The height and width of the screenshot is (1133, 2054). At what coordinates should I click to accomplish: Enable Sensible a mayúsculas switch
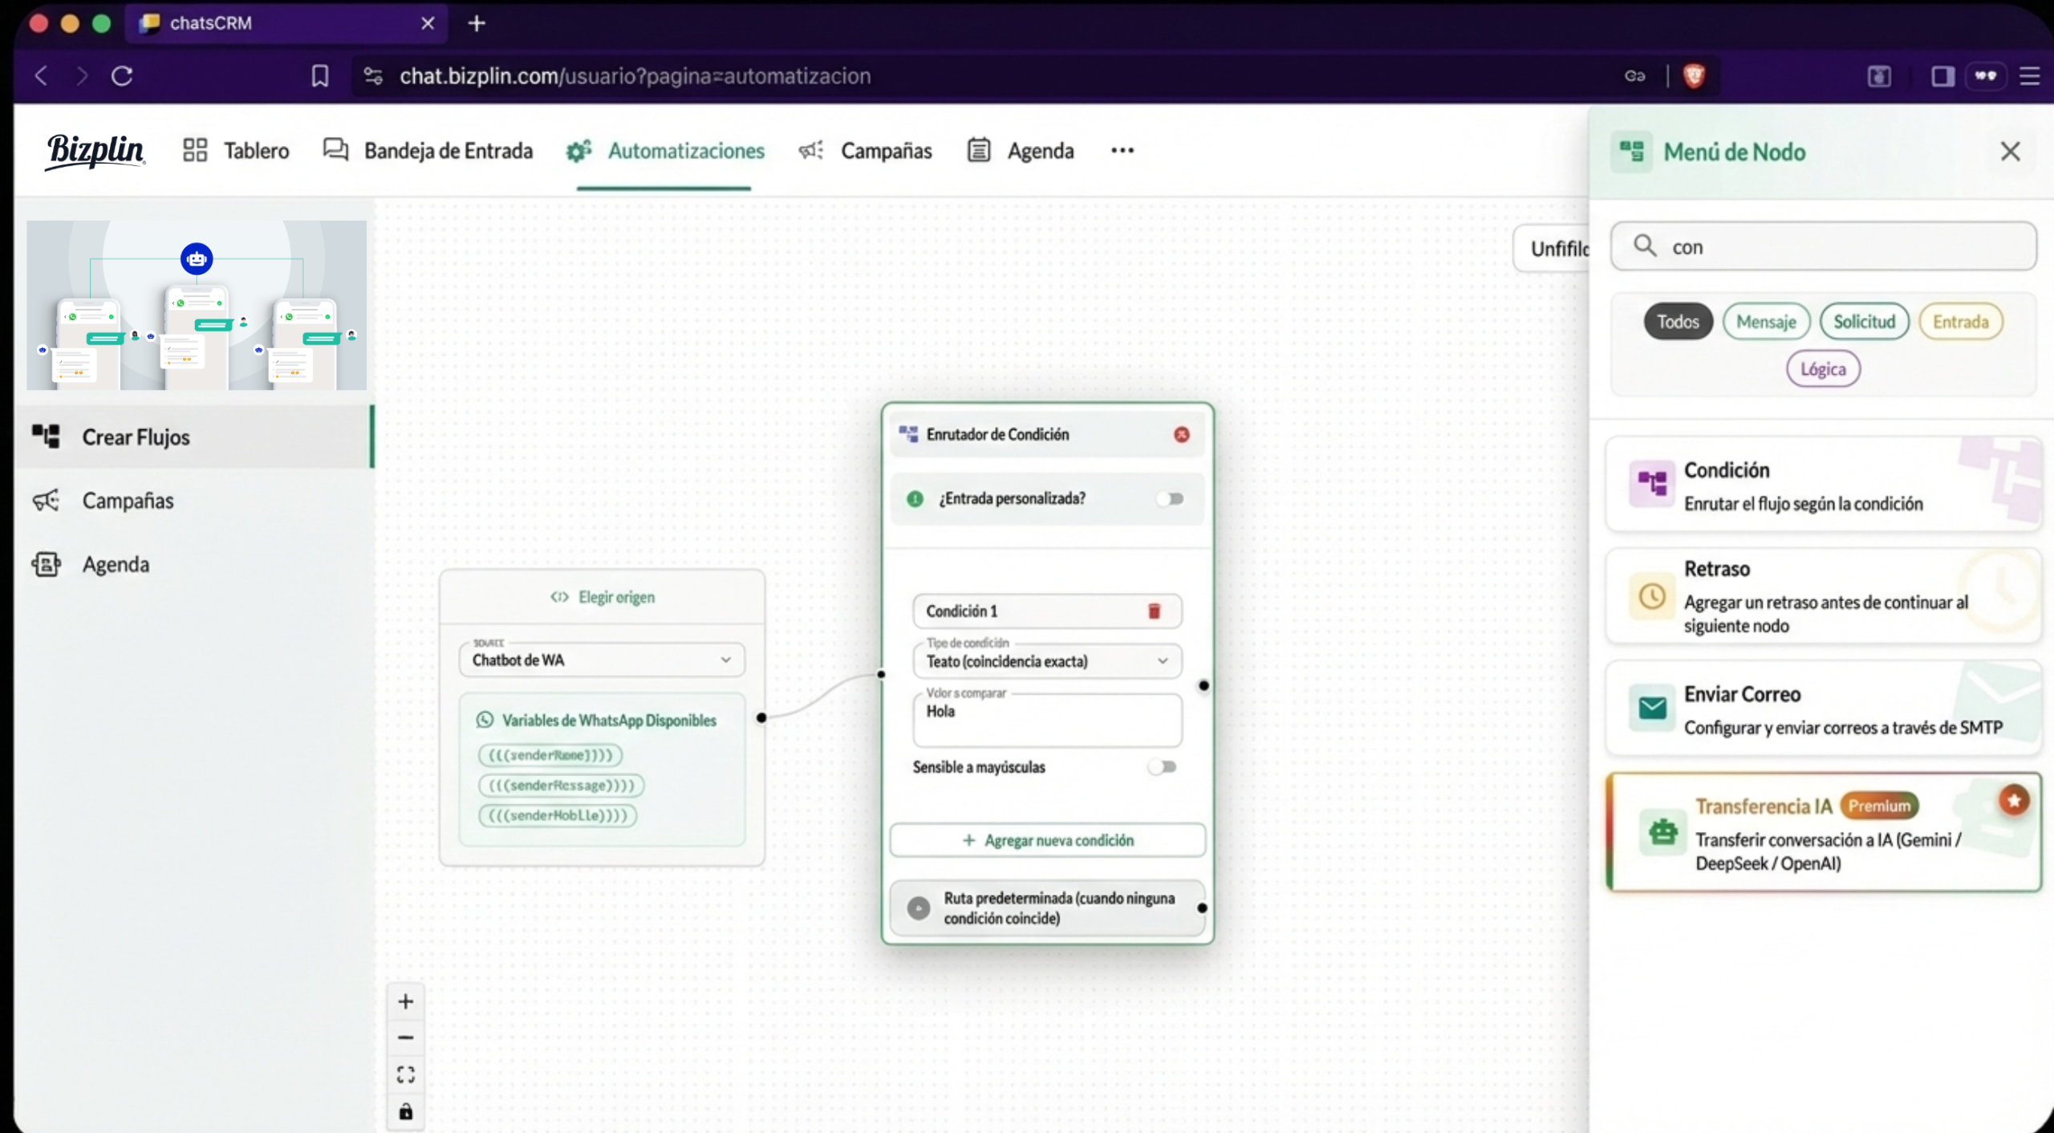coord(1163,767)
